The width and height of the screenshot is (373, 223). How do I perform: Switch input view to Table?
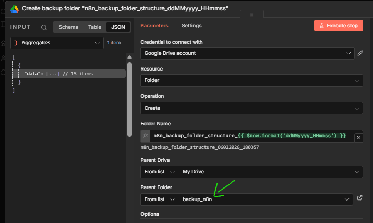[x=94, y=27]
